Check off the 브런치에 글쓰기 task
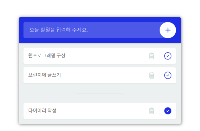The height and width of the screenshot is (131, 200). 168,75
